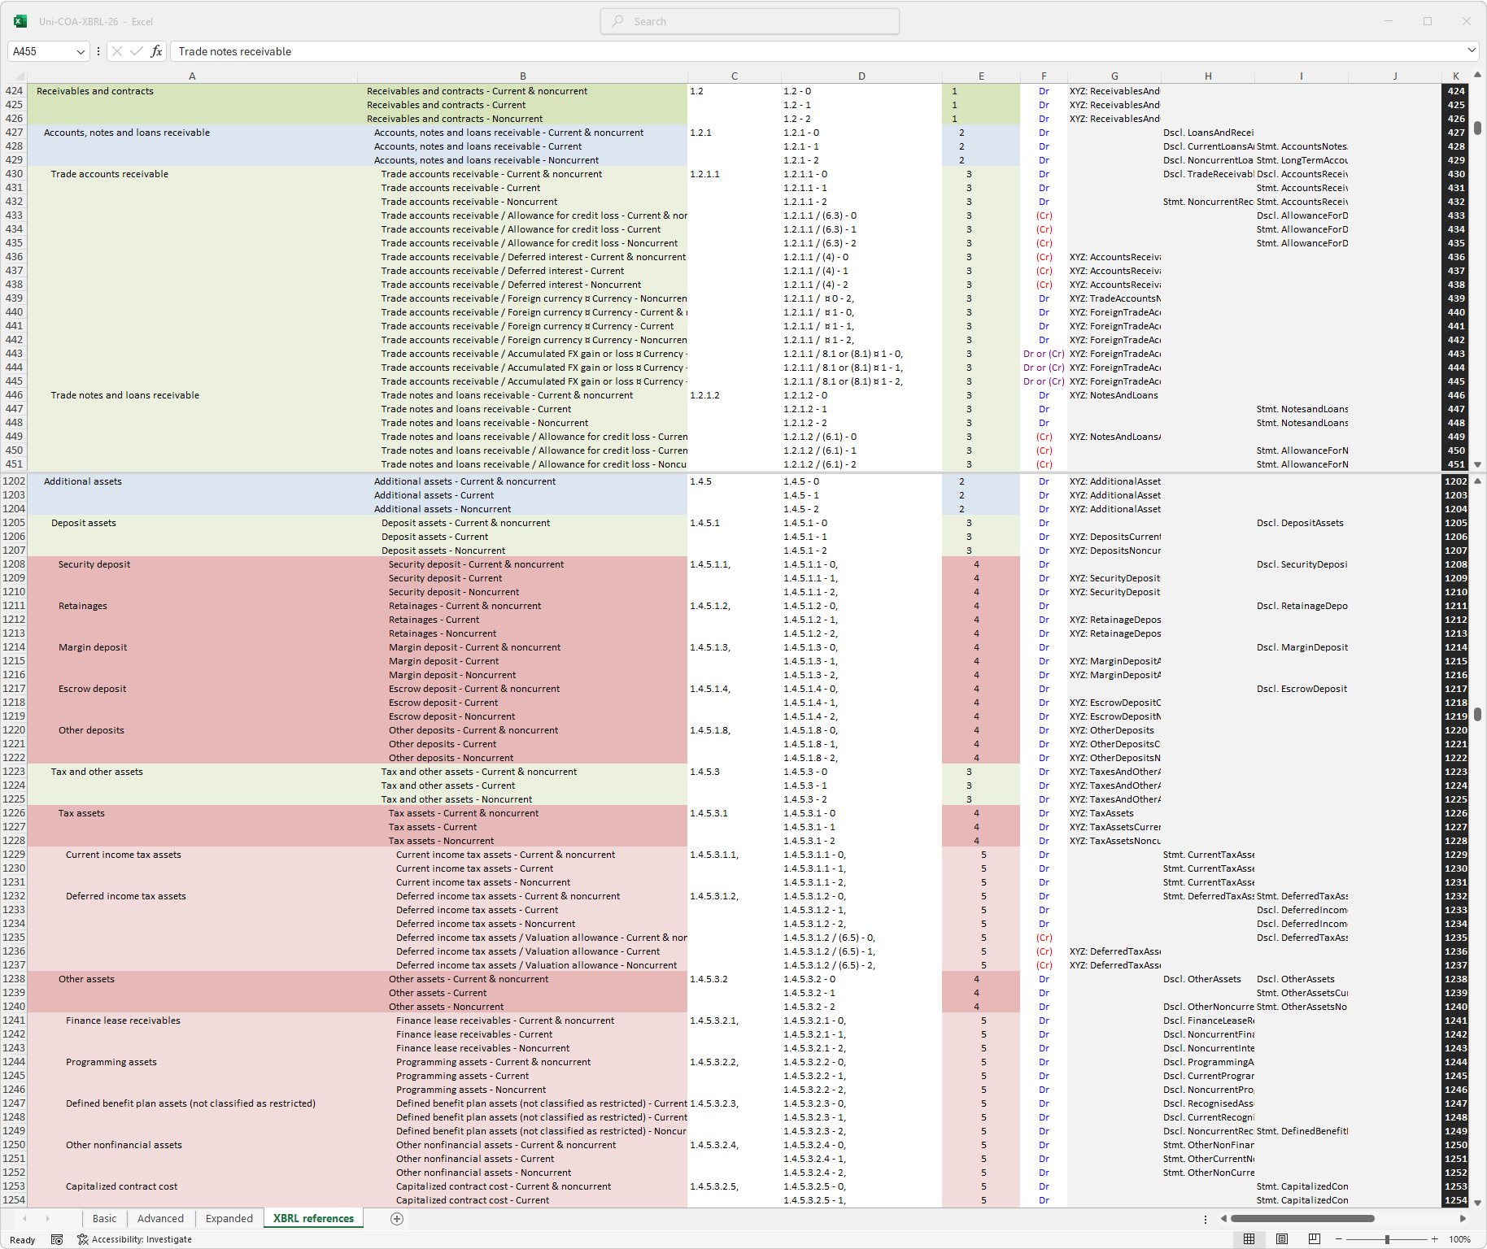1487x1249 pixels.
Task: Click vertical scrollbar thumb of lower pane
Action: point(1477,715)
